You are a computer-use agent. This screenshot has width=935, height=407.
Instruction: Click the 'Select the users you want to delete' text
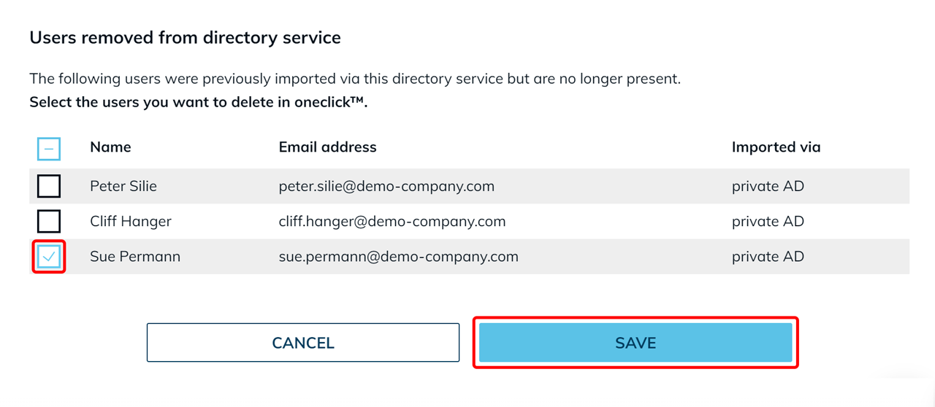point(198,102)
